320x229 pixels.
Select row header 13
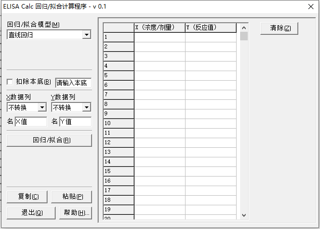tap(119, 152)
